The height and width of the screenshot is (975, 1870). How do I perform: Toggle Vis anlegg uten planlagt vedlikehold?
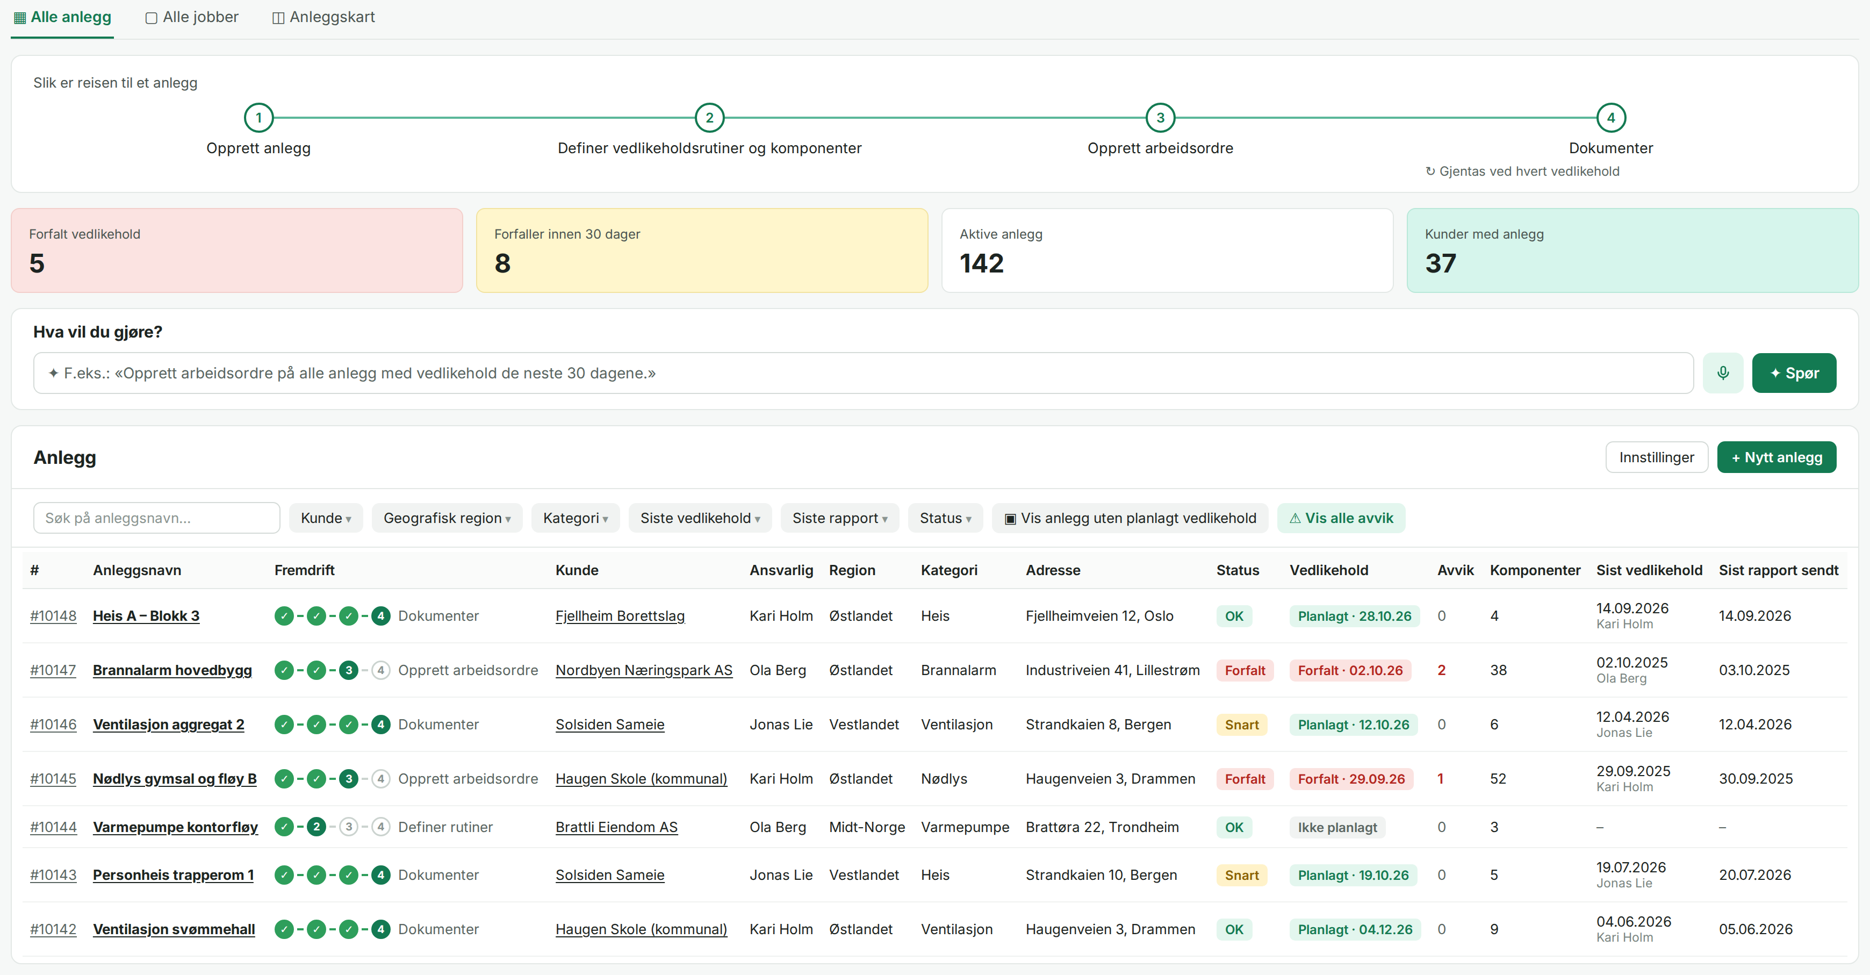1130,518
